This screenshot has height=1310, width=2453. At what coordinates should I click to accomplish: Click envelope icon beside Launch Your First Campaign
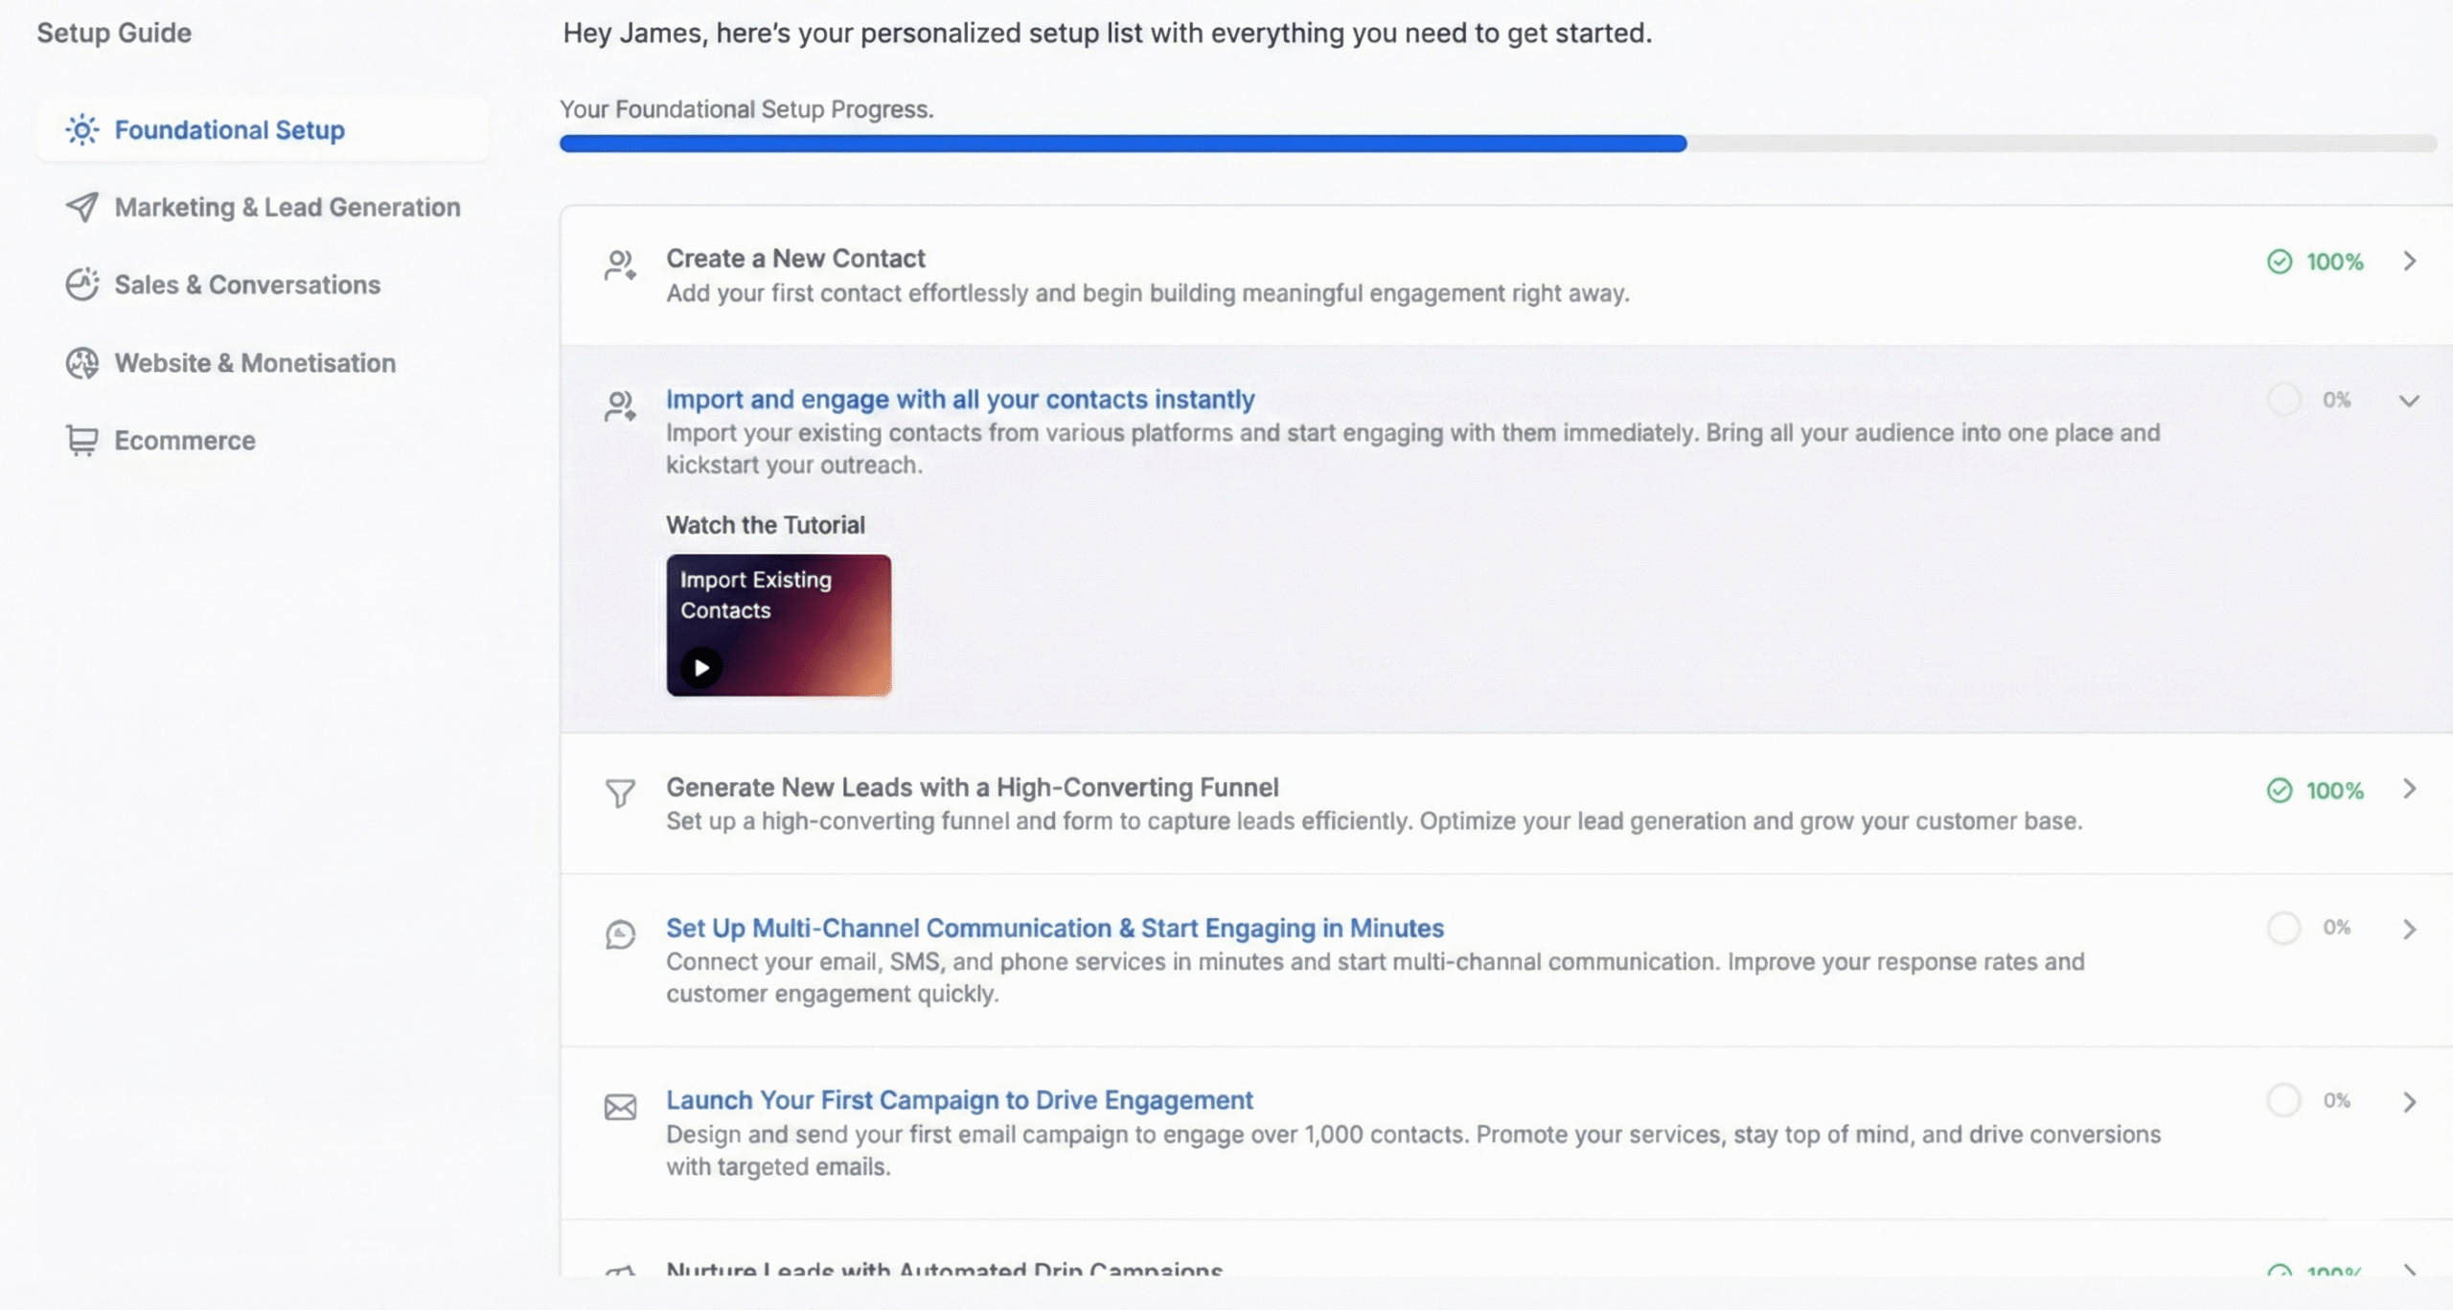[x=620, y=1107]
